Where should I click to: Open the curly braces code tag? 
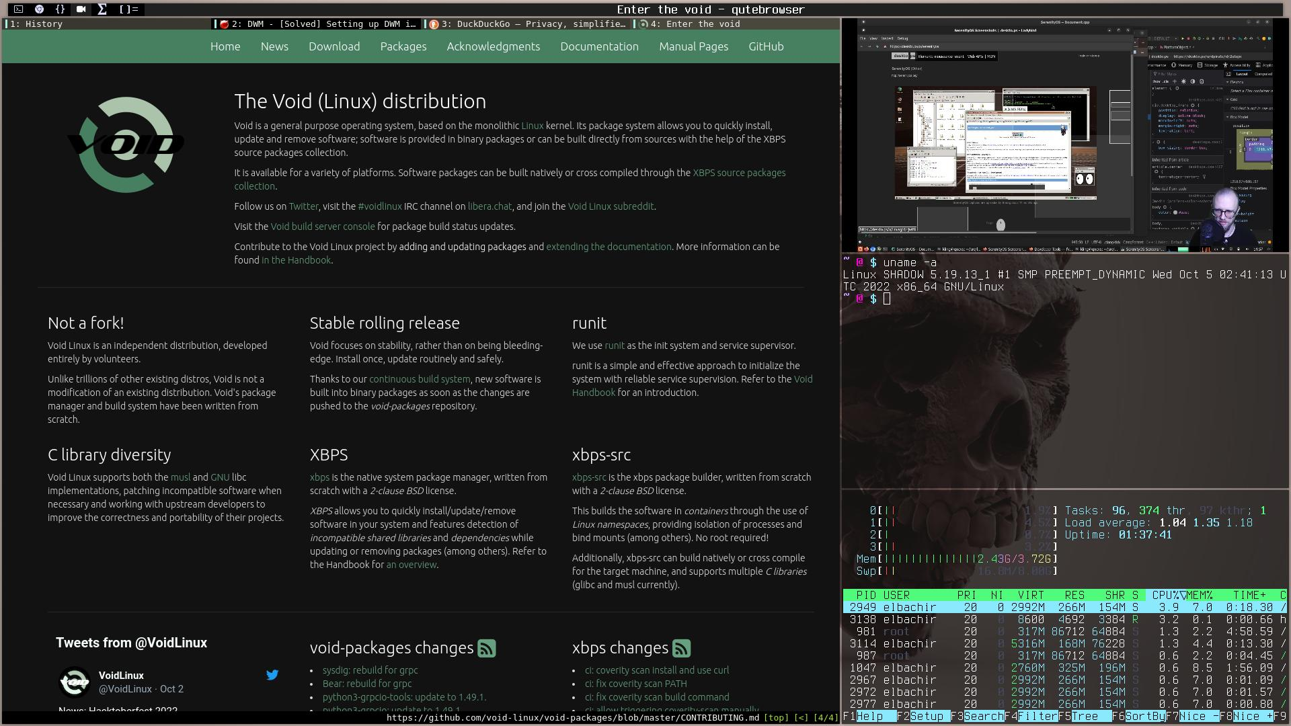(60, 9)
